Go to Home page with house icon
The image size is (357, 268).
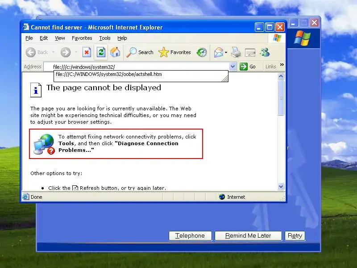coord(115,52)
